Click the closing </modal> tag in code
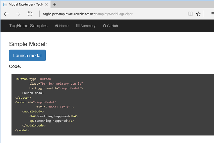Screen dimensions: 214x143 22,130
